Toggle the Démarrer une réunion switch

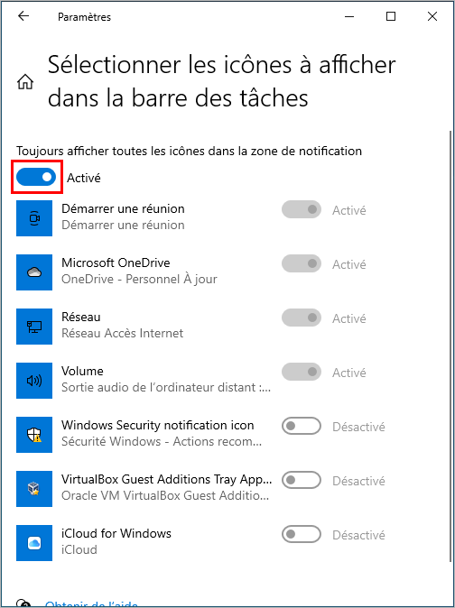302,210
